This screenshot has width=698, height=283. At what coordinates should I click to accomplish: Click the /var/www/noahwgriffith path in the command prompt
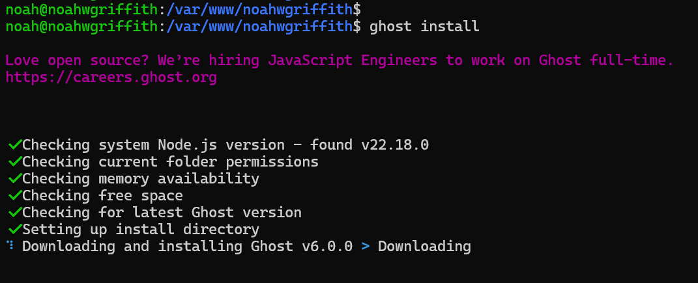pos(259,27)
